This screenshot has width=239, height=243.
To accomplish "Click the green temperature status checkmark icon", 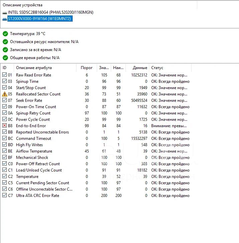I will 5,34.
